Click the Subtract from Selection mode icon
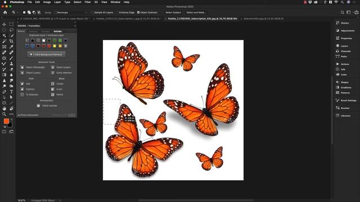The image size is (360, 202). [34, 12]
